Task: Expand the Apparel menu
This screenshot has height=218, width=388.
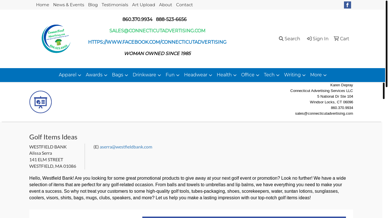Action: 70,75
